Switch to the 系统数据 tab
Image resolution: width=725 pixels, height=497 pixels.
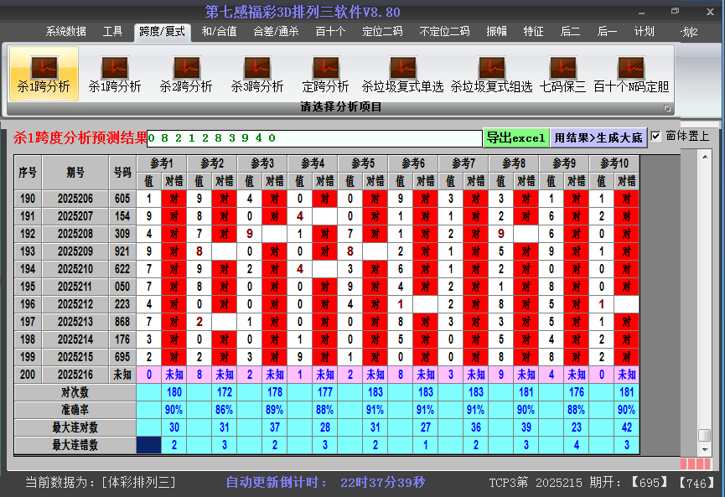[x=65, y=32]
